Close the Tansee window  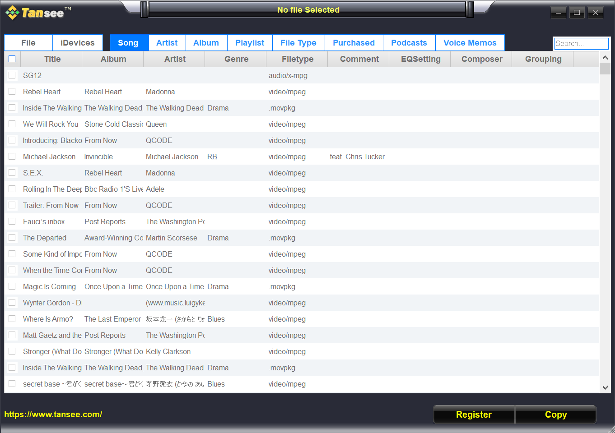[x=596, y=13]
